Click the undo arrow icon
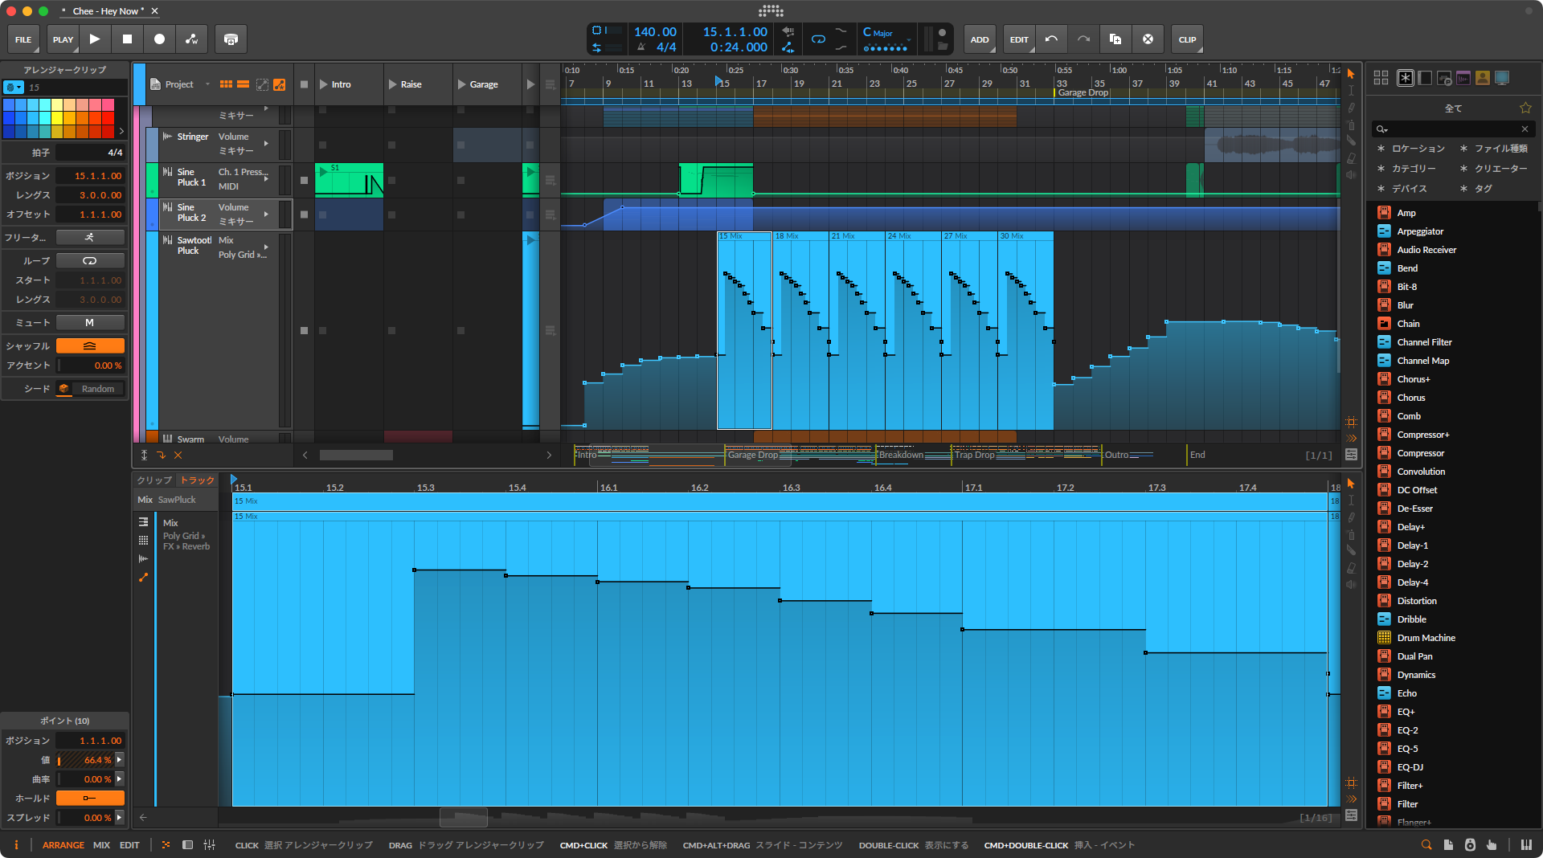The image size is (1543, 858). point(1051,39)
